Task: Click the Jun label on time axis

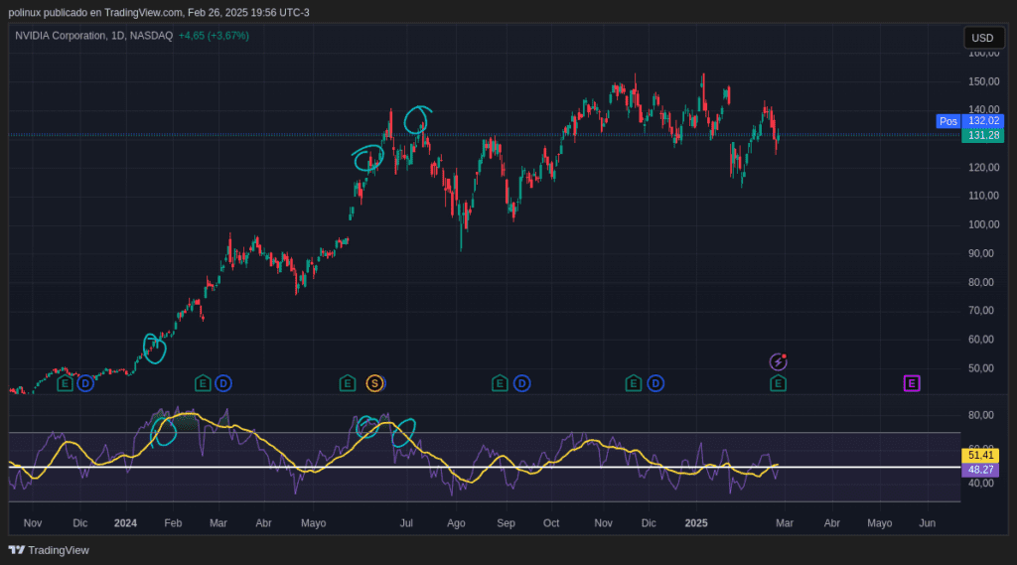Action: pos(927,523)
